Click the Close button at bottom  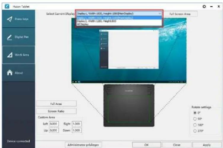(177, 145)
